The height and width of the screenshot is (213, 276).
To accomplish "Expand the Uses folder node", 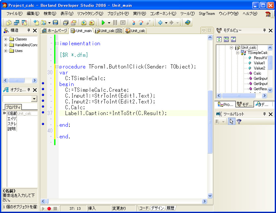I will [x=6, y=51].
